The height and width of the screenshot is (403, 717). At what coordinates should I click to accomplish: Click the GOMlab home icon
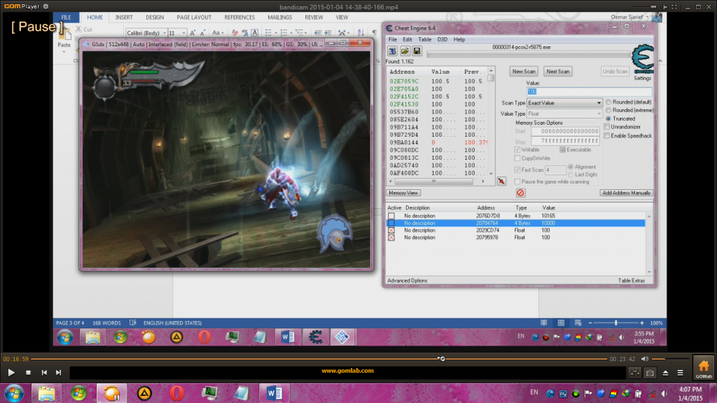click(704, 368)
